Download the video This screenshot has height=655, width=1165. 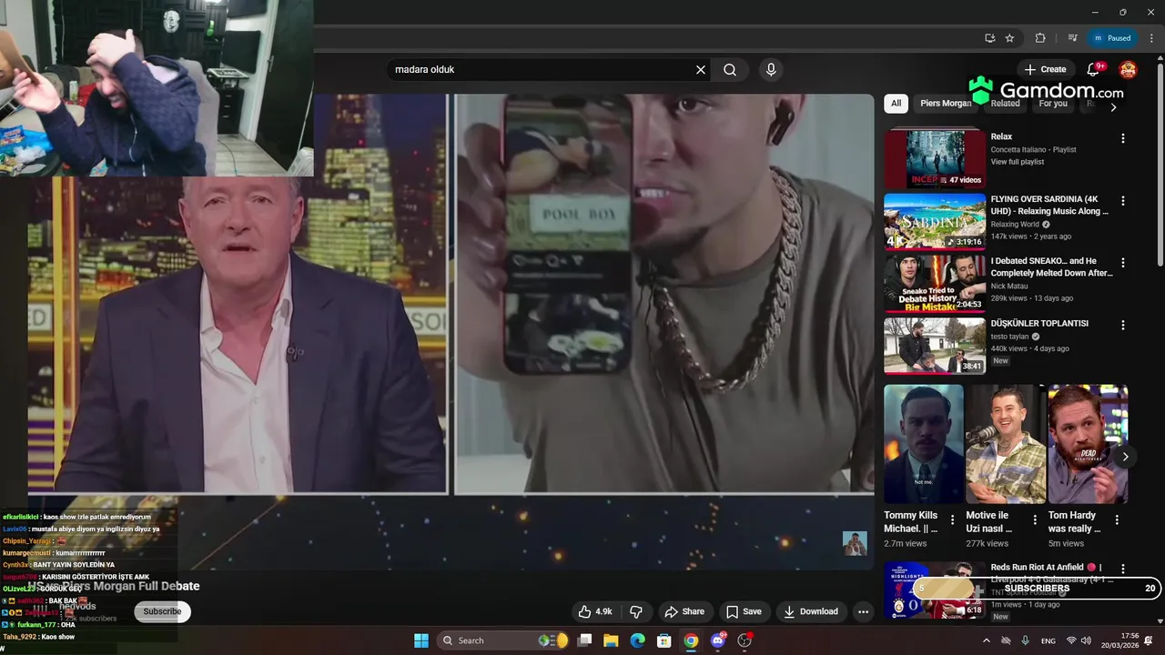811,611
